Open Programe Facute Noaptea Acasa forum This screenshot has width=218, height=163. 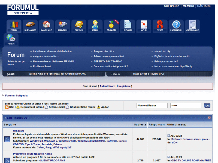tap(32, 154)
